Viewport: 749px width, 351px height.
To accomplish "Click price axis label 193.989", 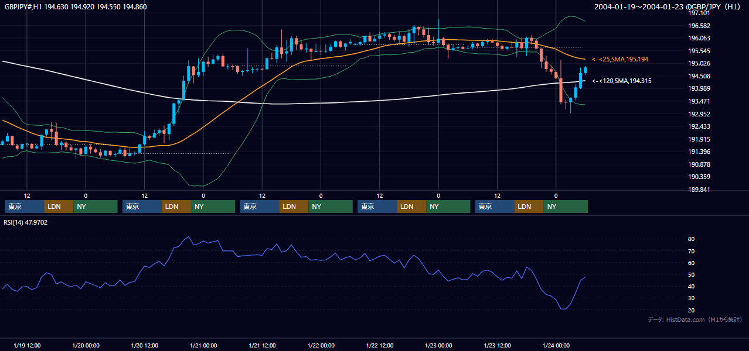I will (x=700, y=89).
